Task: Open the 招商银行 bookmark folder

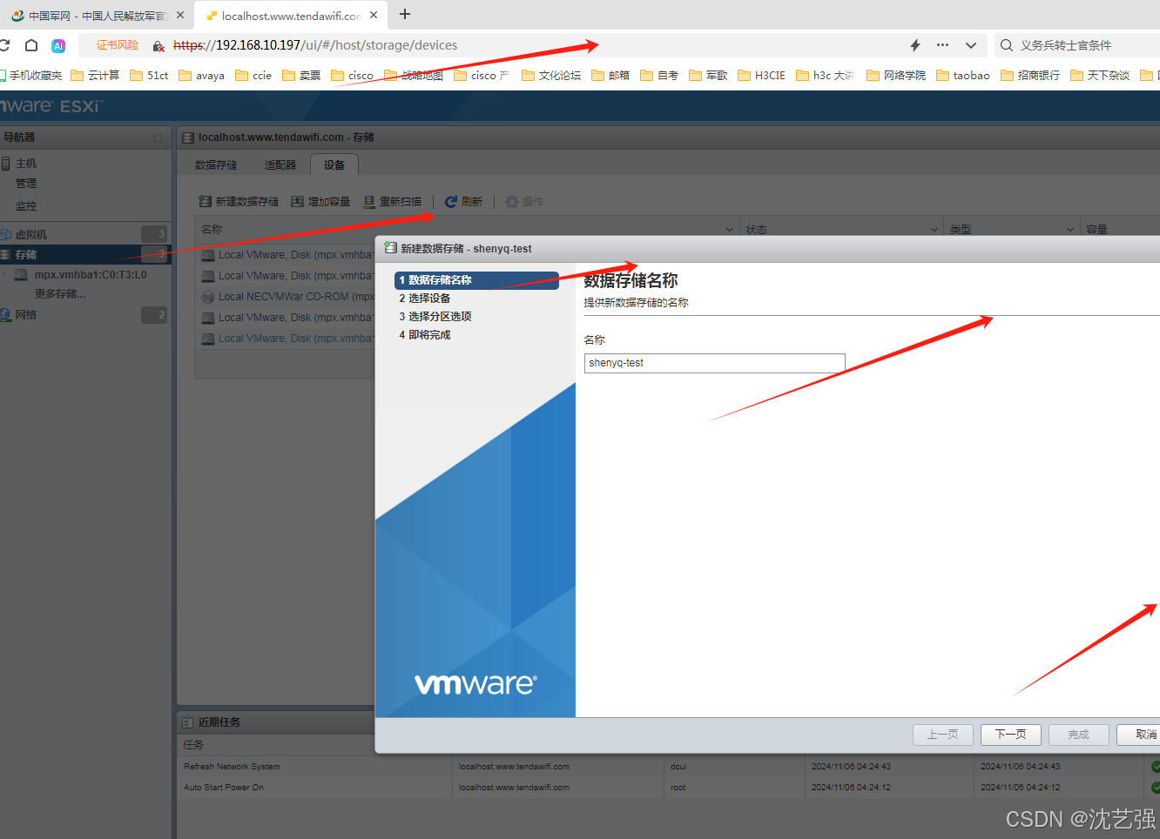Action: [1030, 76]
